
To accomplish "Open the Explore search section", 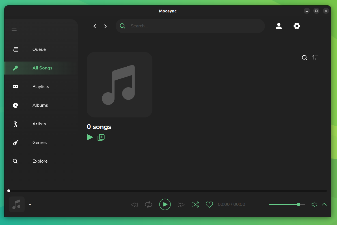I will coord(40,161).
